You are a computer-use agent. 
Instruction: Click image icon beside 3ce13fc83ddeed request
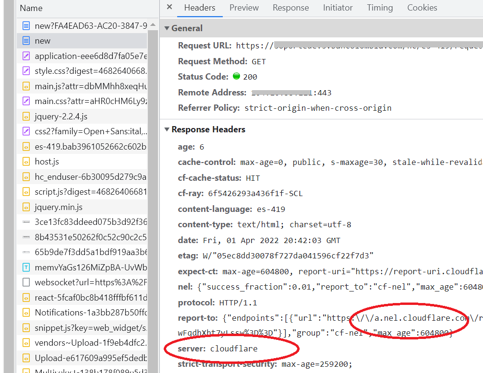(x=26, y=222)
